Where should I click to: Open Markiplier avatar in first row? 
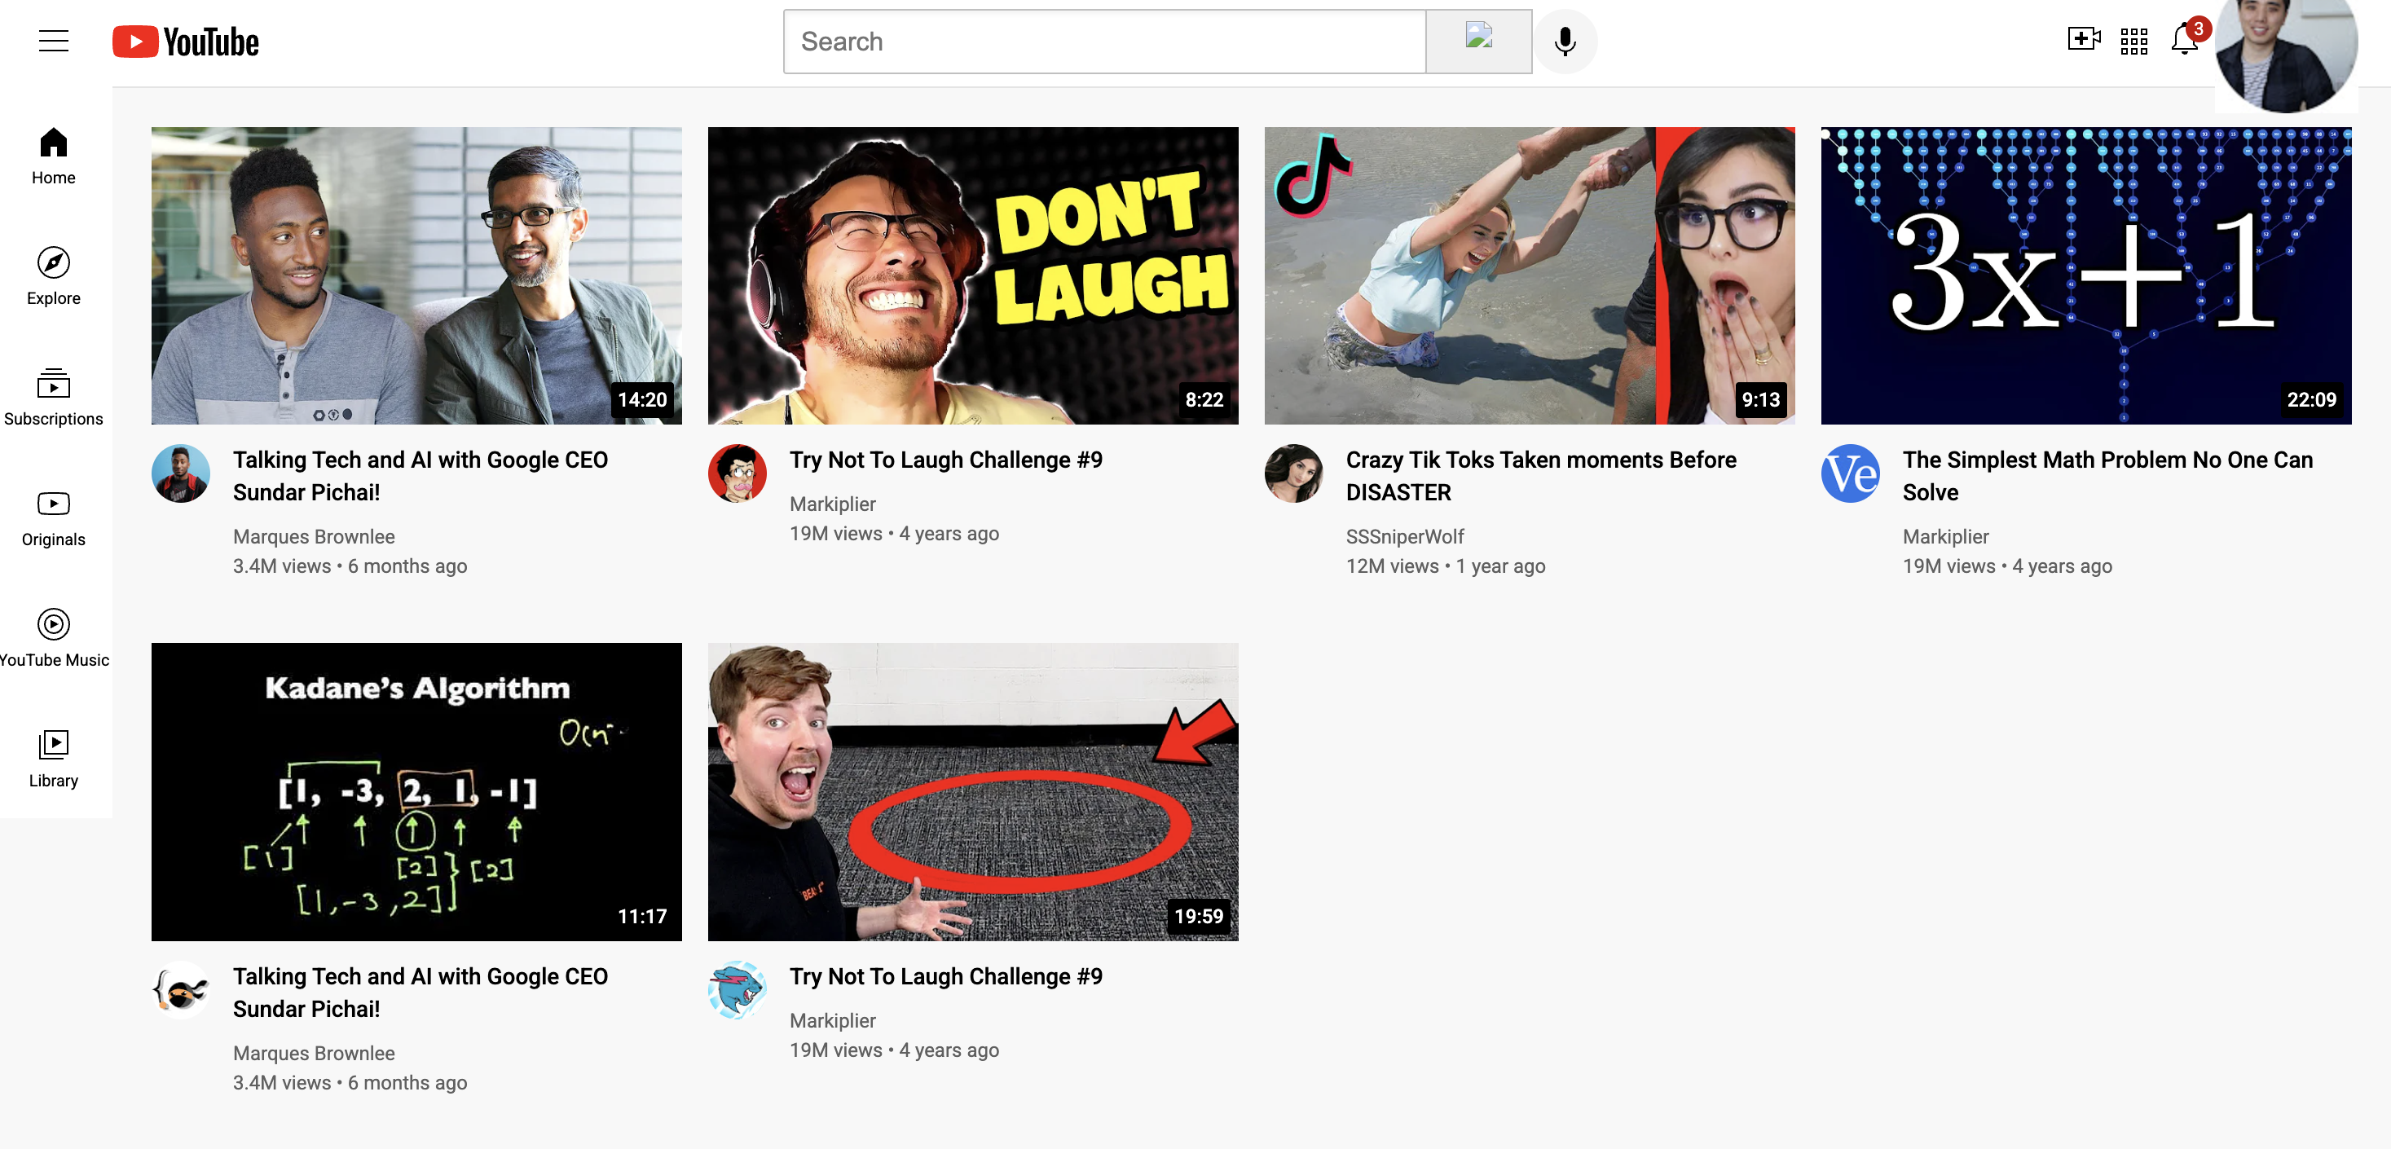coord(738,473)
